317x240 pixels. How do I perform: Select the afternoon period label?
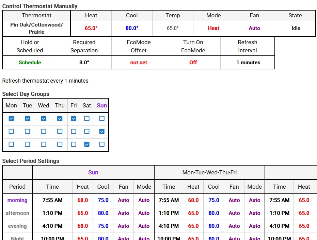pos(17,213)
